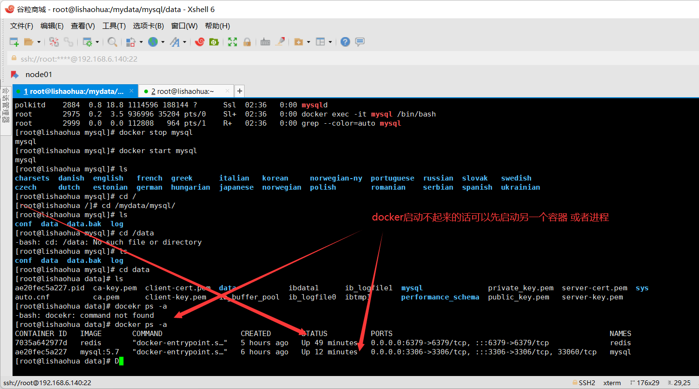Click the 'data.bak' entry in second listing
This screenshot has width=699, height=389.
click(84, 260)
